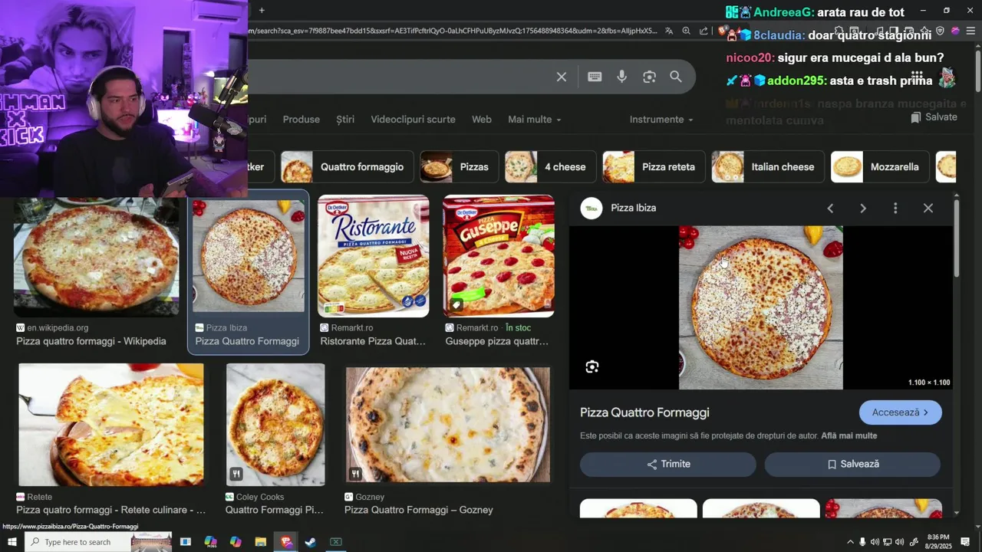
Task: Click the large Pizza Ibiza preview image
Action: coord(761,307)
